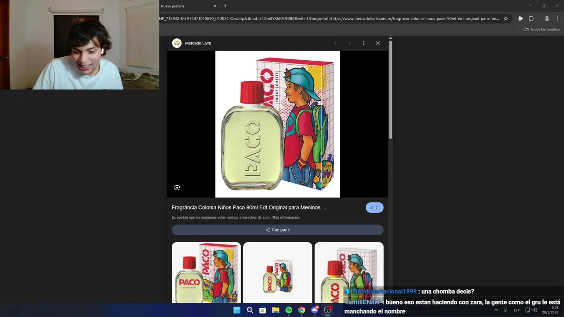Switch the ESP keyboard language indicator
The width and height of the screenshot is (564, 317).
(x=516, y=310)
